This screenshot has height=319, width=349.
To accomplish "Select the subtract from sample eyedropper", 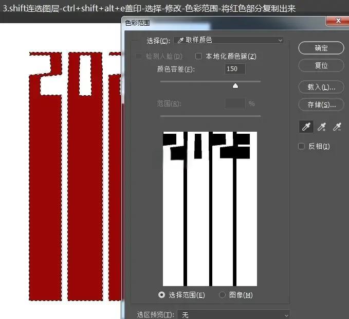I will pos(337,127).
